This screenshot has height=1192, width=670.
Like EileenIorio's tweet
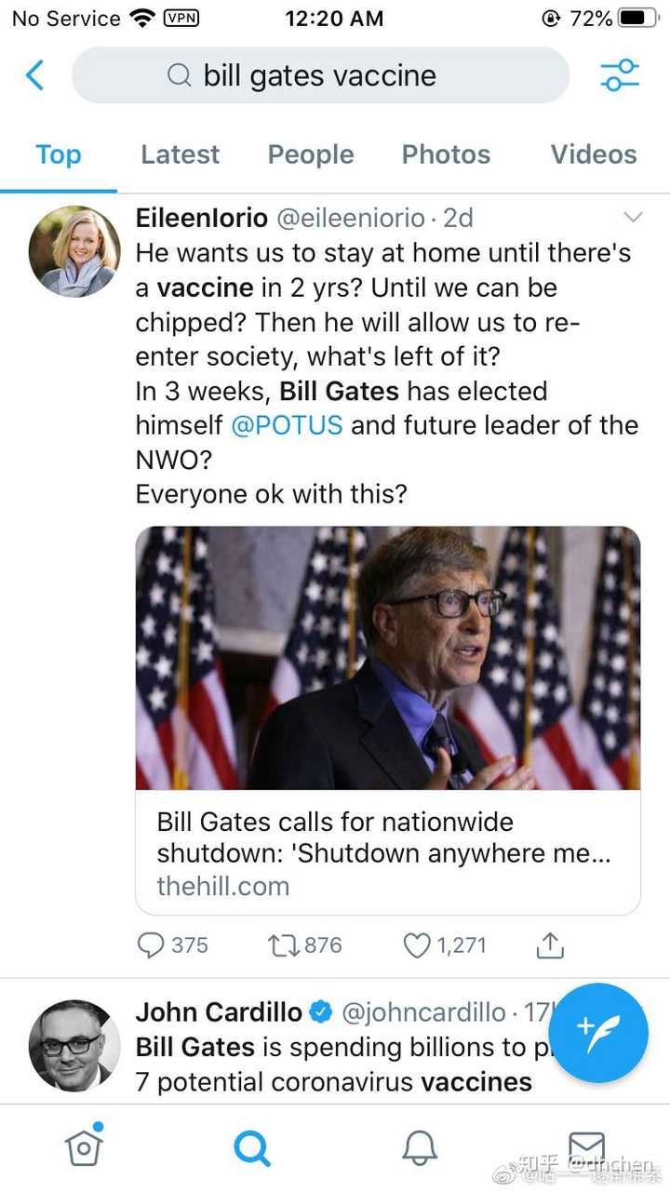(x=417, y=945)
